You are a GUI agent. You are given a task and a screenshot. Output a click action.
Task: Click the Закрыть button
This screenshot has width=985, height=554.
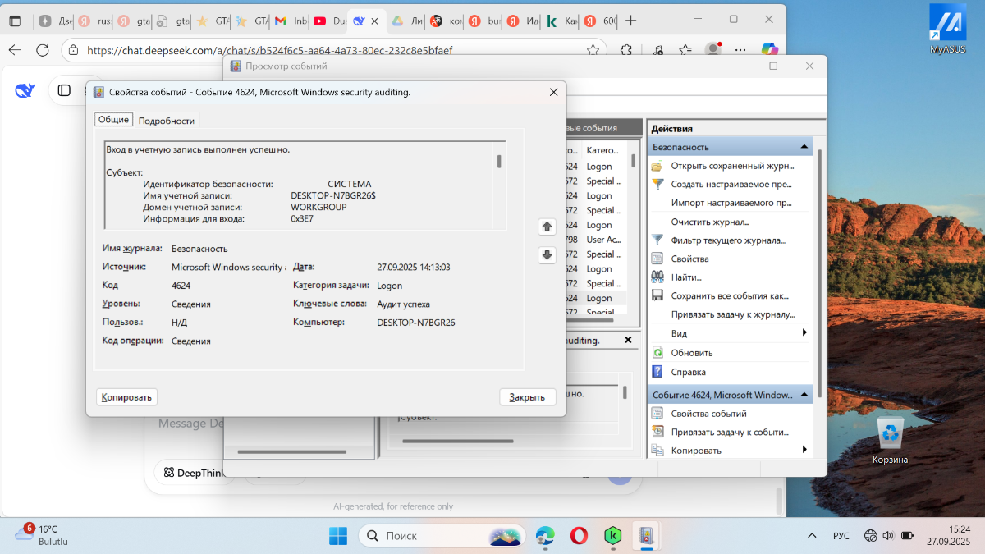point(527,397)
